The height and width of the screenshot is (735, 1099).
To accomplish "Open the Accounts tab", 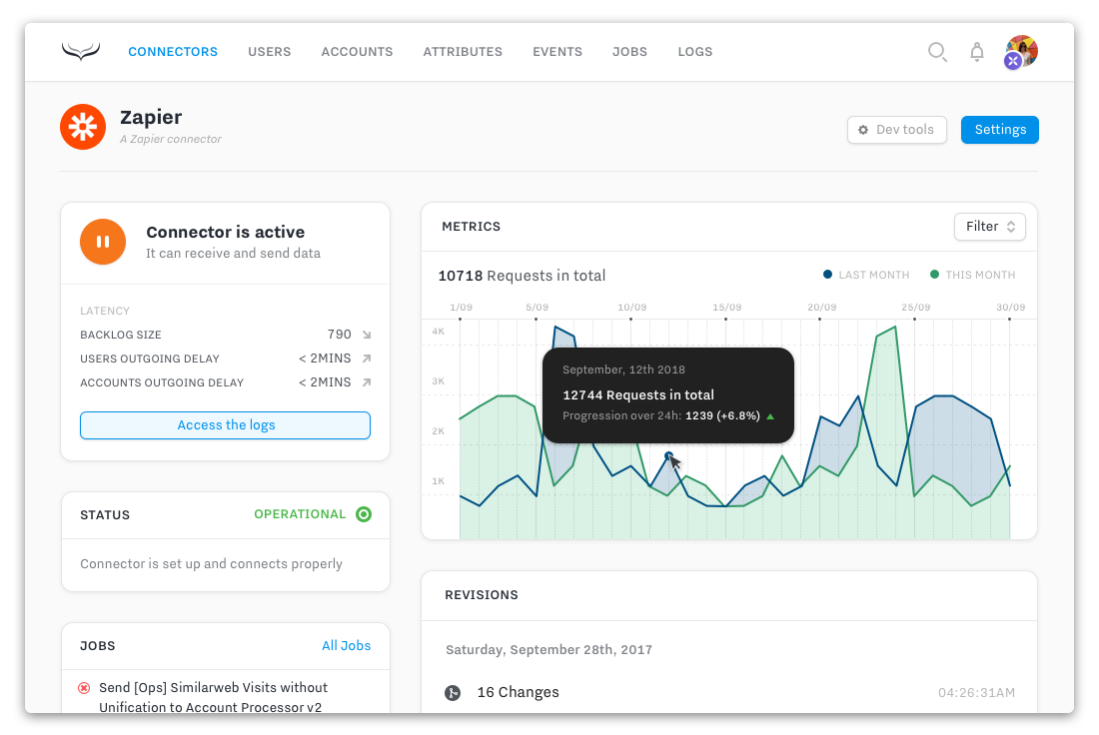I will click(x=357, y=52).
